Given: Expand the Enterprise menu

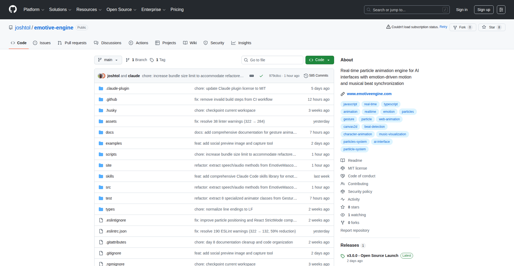Looking at the screenshot, I should (x=153, y=10).
